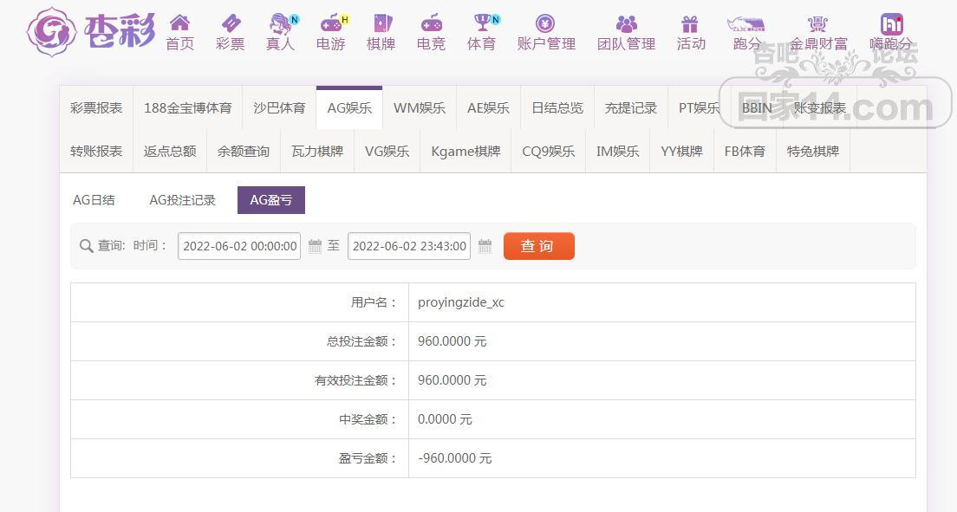Open the 体育 trophy icon
957x512 pixels.
[482, 23]
